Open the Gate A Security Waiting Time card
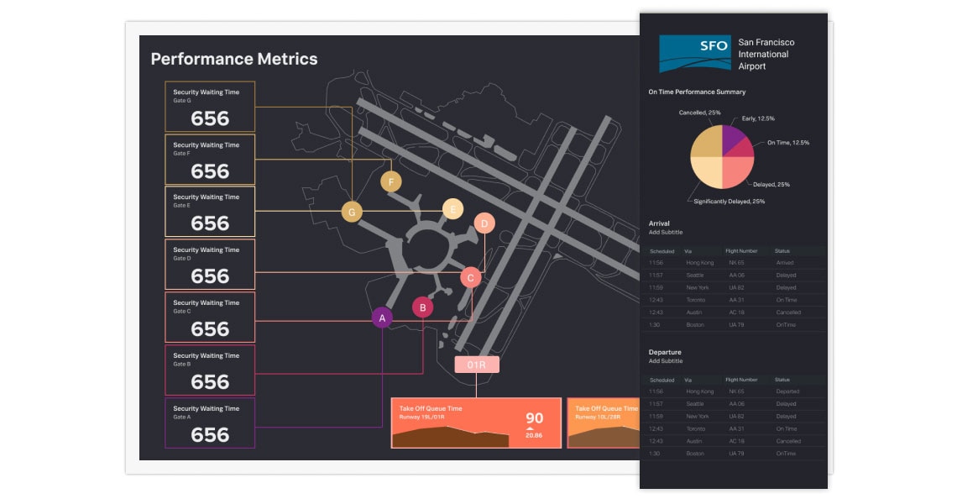 [210, 423]
